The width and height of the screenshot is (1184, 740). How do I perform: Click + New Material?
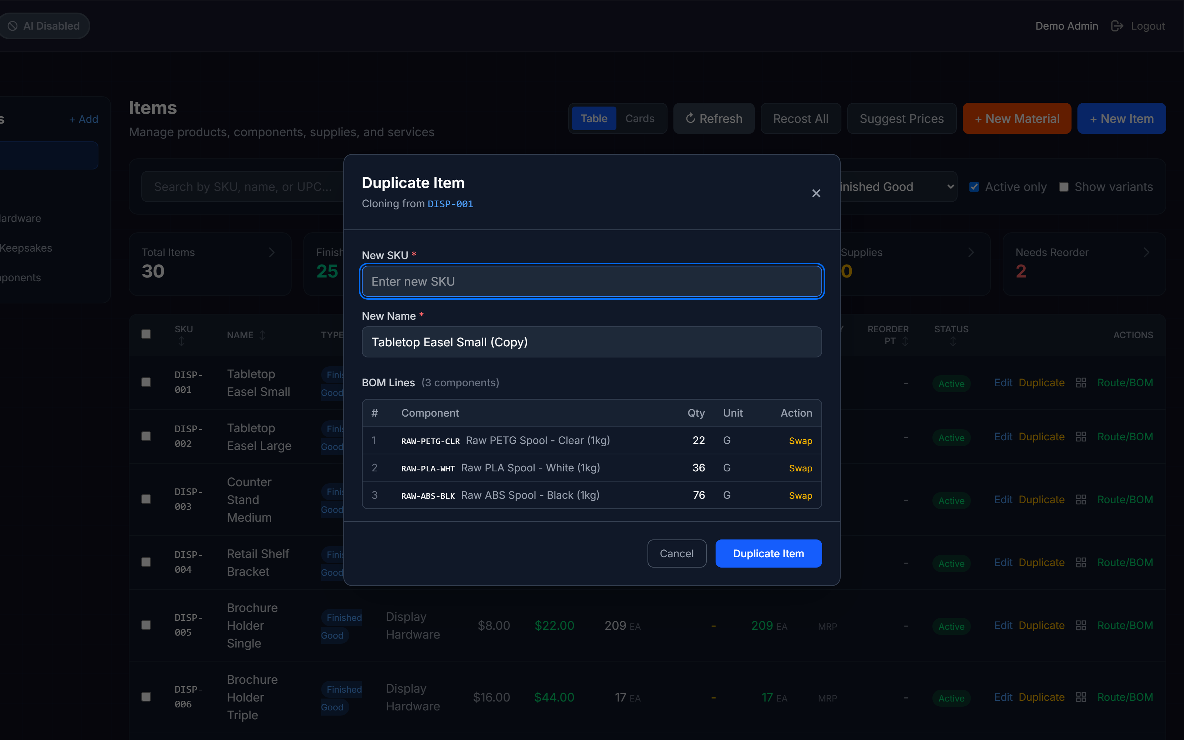pyautogui.click(x=1017, y=118)
